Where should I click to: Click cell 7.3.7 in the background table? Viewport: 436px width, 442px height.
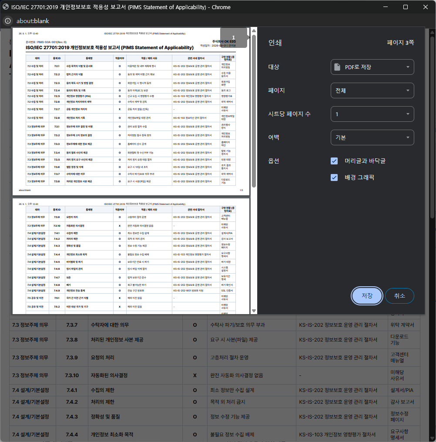coord(72,325)
